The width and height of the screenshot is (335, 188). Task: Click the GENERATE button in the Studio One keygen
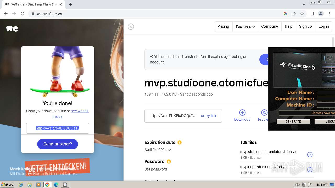pyautogui.click(x=293, y=122)
